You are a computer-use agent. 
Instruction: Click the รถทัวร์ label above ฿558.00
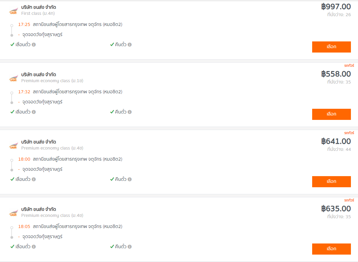(349, 66)
